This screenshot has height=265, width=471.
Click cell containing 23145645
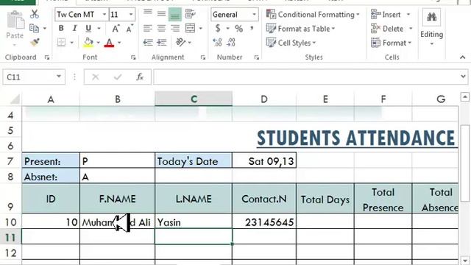point(264,222)
